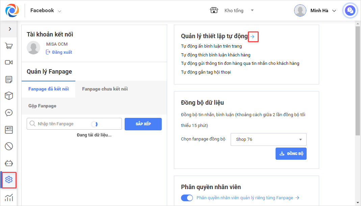Image resolution: width=361 pixels, height=206 pixels.
Task: Open the Messenger conversations icon
Action: 9,113
